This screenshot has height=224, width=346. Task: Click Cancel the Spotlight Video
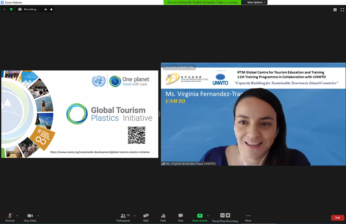tap(179, 67)
